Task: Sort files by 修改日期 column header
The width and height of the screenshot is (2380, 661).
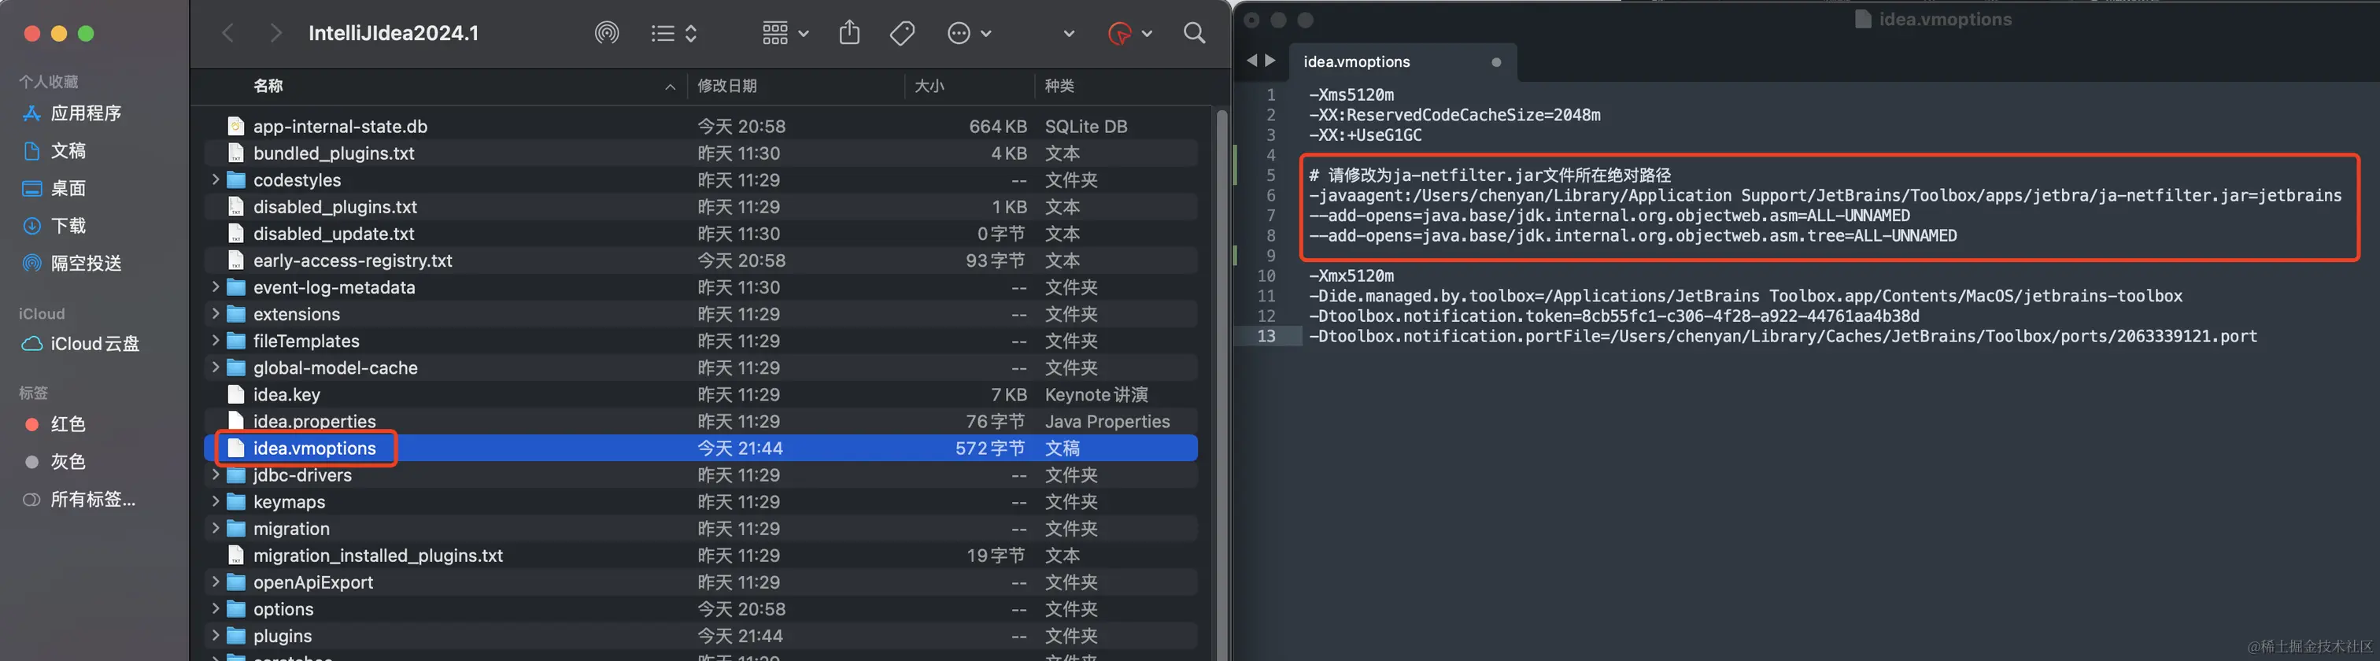Action: pyautogui.click(x=727, y=86)
